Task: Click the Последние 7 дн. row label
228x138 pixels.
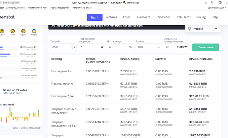Action: tap(62, 96)
